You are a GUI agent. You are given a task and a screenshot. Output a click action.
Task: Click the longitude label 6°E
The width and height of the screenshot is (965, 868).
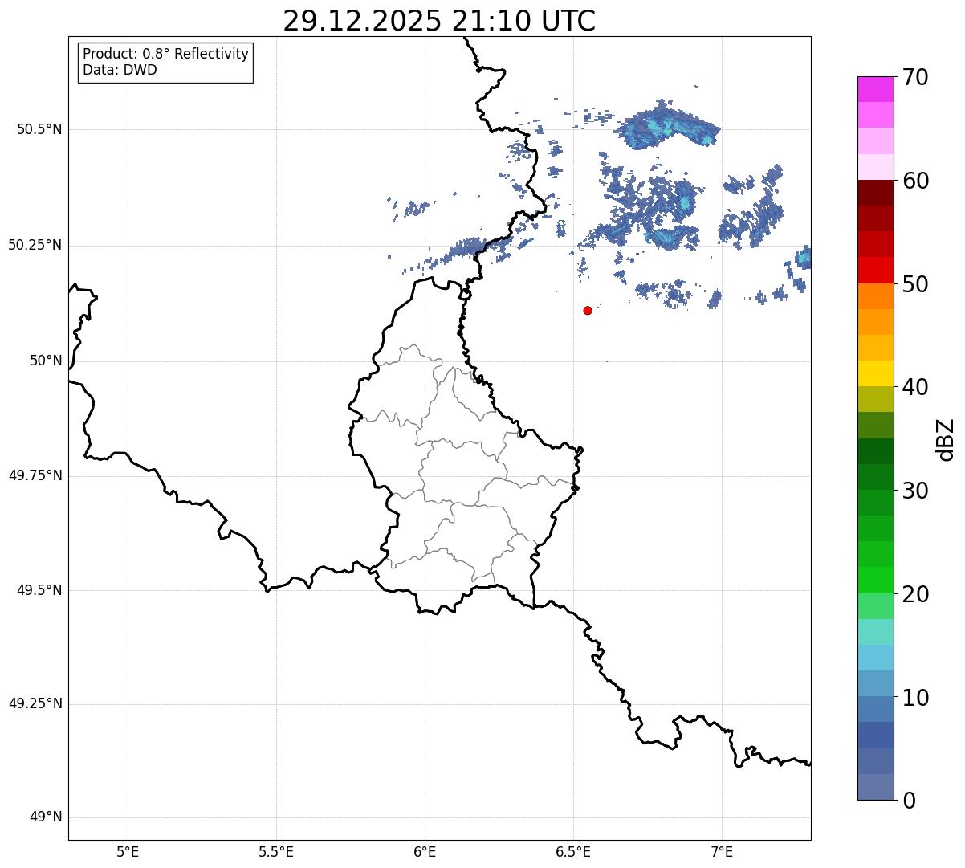point(425,851)
